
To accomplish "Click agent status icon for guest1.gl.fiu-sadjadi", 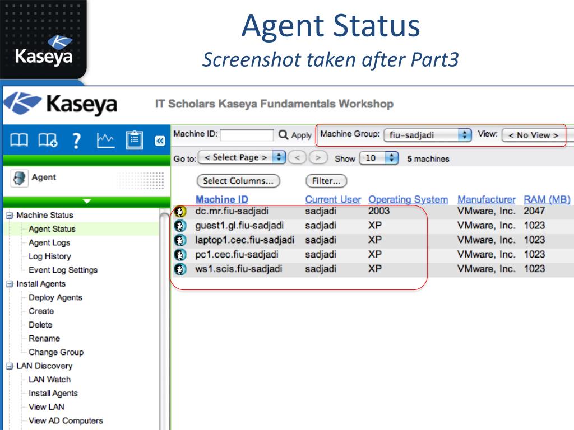I will click(x=180, y=226).
